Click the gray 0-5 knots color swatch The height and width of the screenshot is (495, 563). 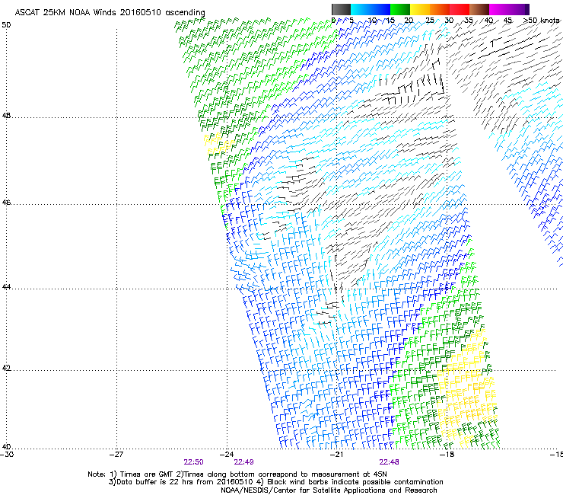pos(341,9)
